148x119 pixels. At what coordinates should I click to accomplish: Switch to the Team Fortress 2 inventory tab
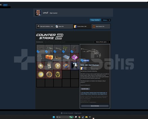coord(101,26)
